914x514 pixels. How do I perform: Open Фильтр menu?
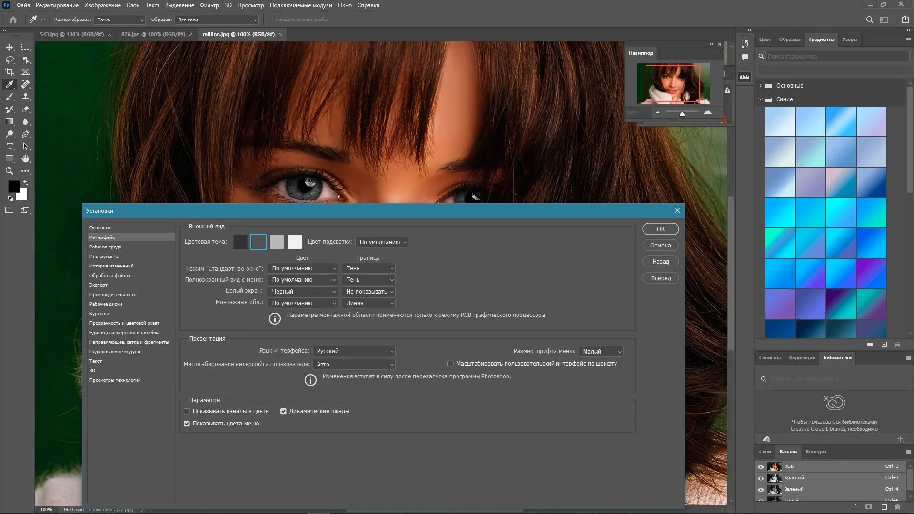pos(209,5)
